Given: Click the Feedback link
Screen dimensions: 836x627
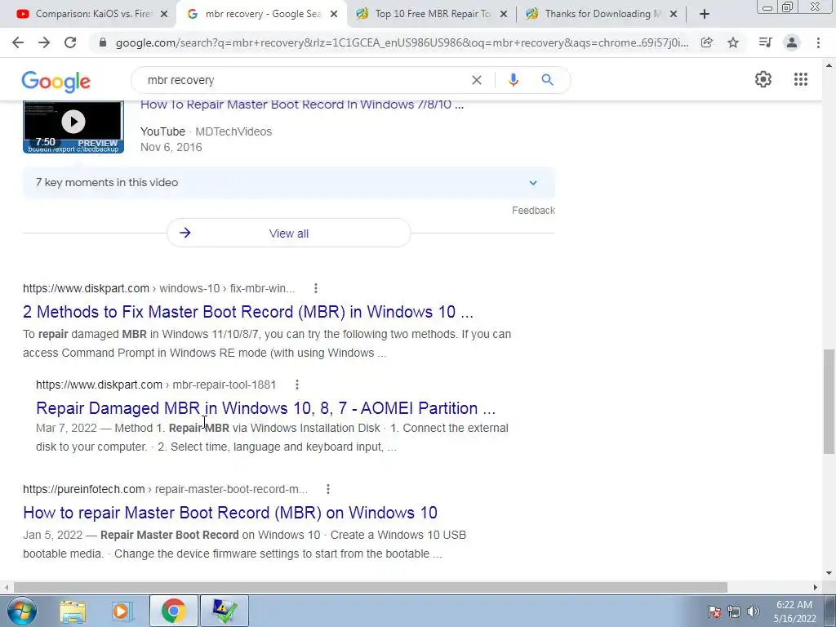Looking at the screenshot, I should tap(533, 211).
